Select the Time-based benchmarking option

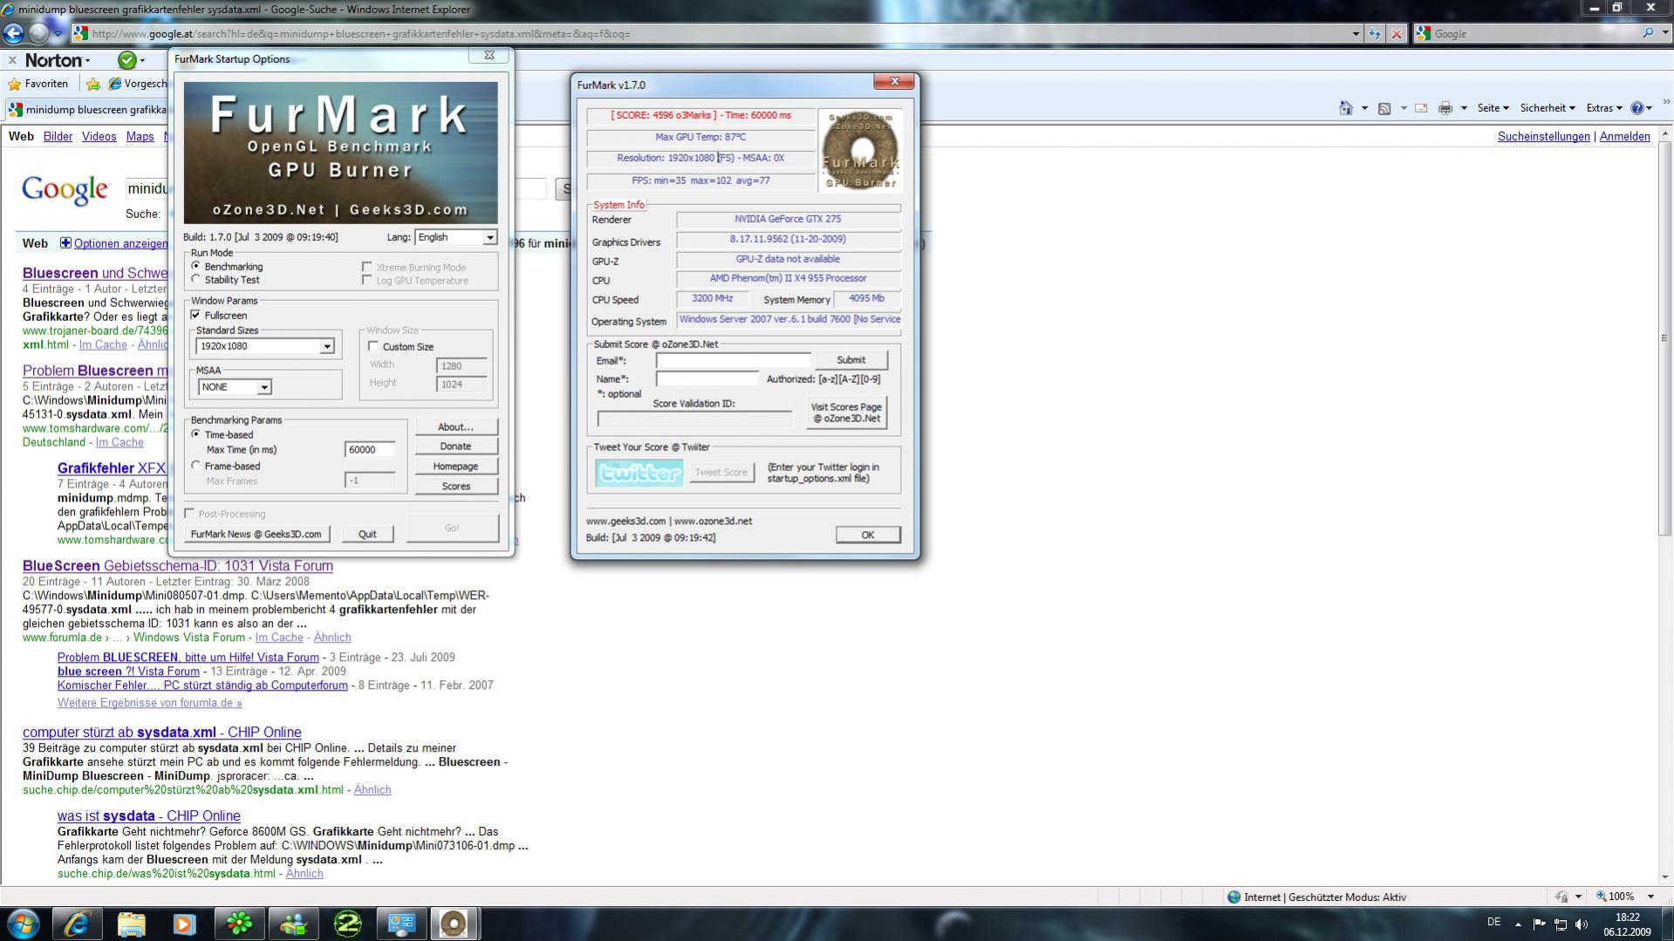pos(195,433)
